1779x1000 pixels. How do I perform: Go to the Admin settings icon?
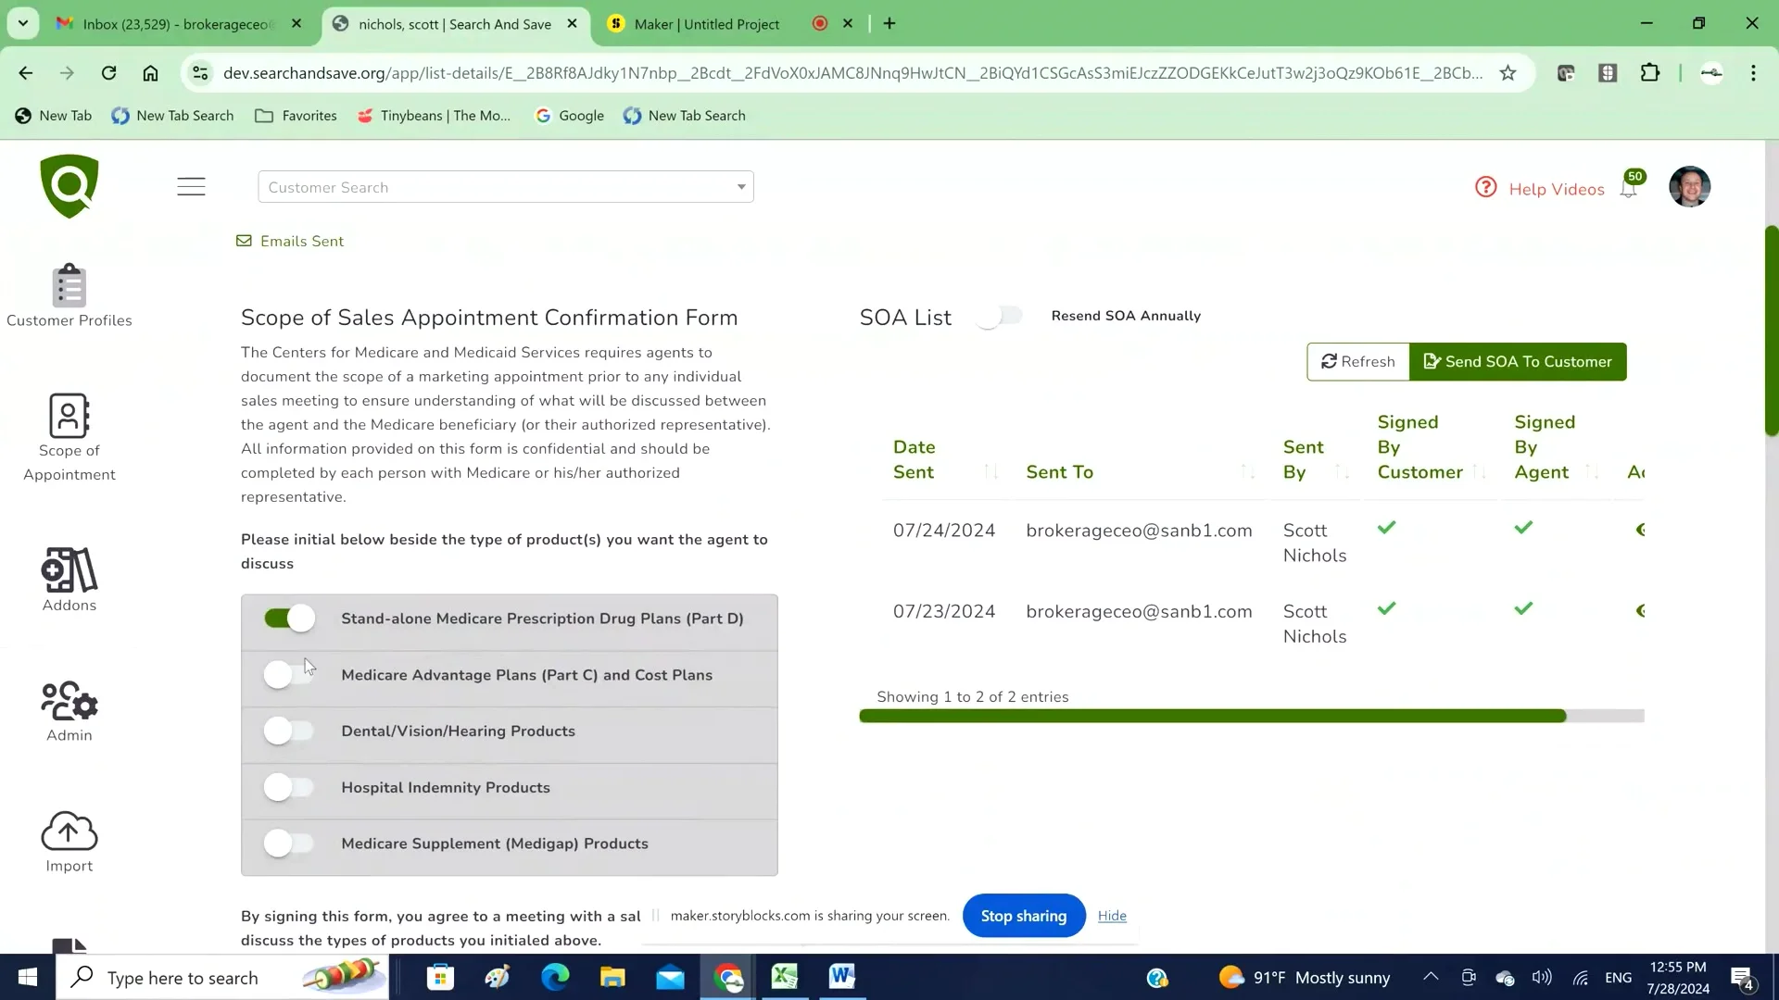coord(69,701)
